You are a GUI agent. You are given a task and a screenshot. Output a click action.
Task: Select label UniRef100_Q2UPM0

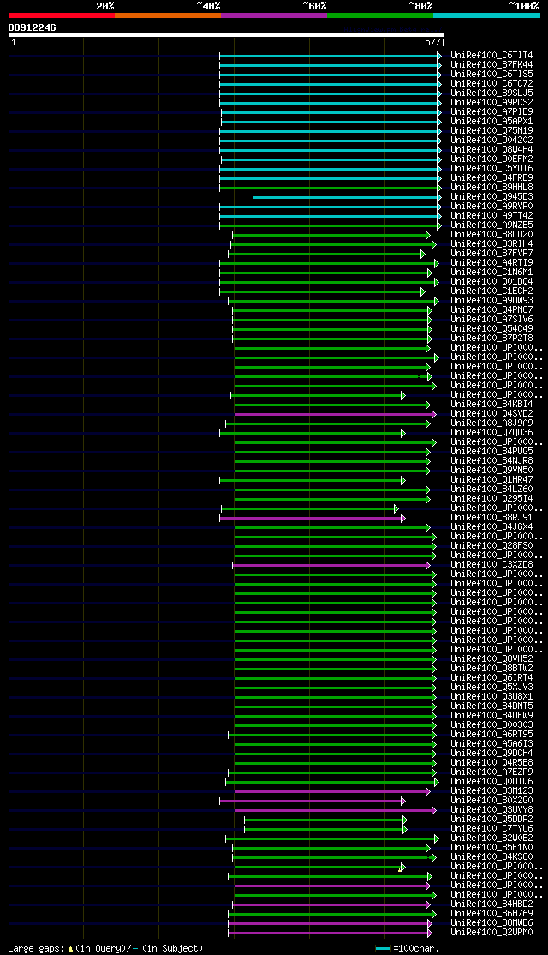491,933
